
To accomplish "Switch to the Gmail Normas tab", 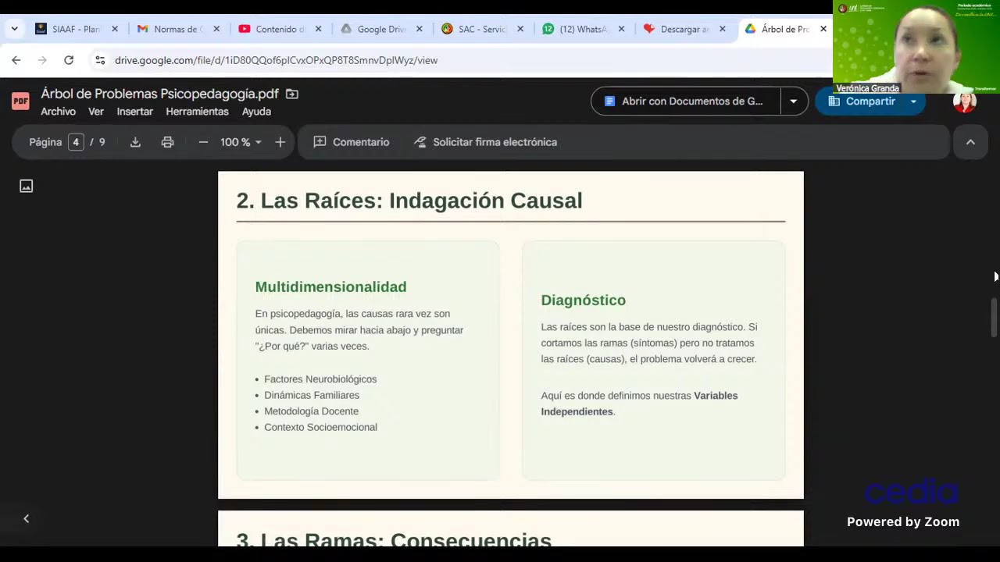I will 177,29.
